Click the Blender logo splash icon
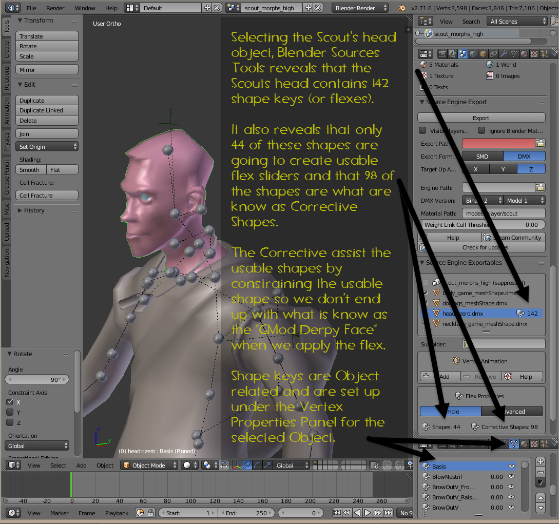 coord(402,8)
